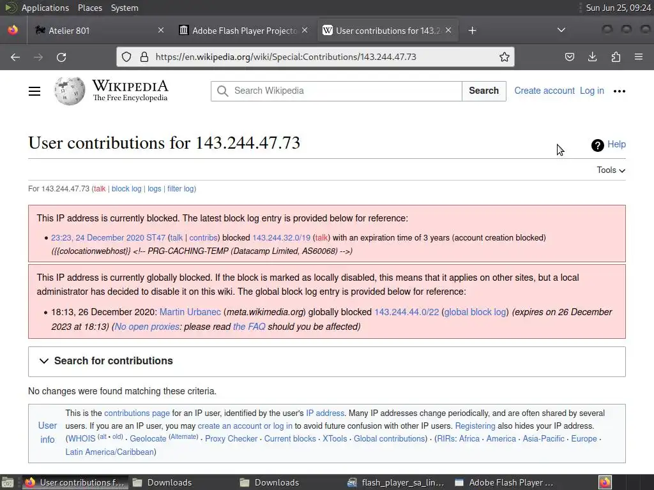Click the WHOIS link
The width and height of the screenshot is (654, 490).
[82, 439]
